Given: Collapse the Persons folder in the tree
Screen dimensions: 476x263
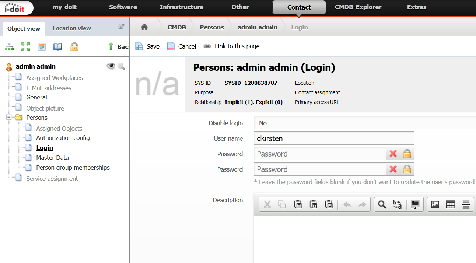Looking at the screenshot, I should (x=9, y=118).
